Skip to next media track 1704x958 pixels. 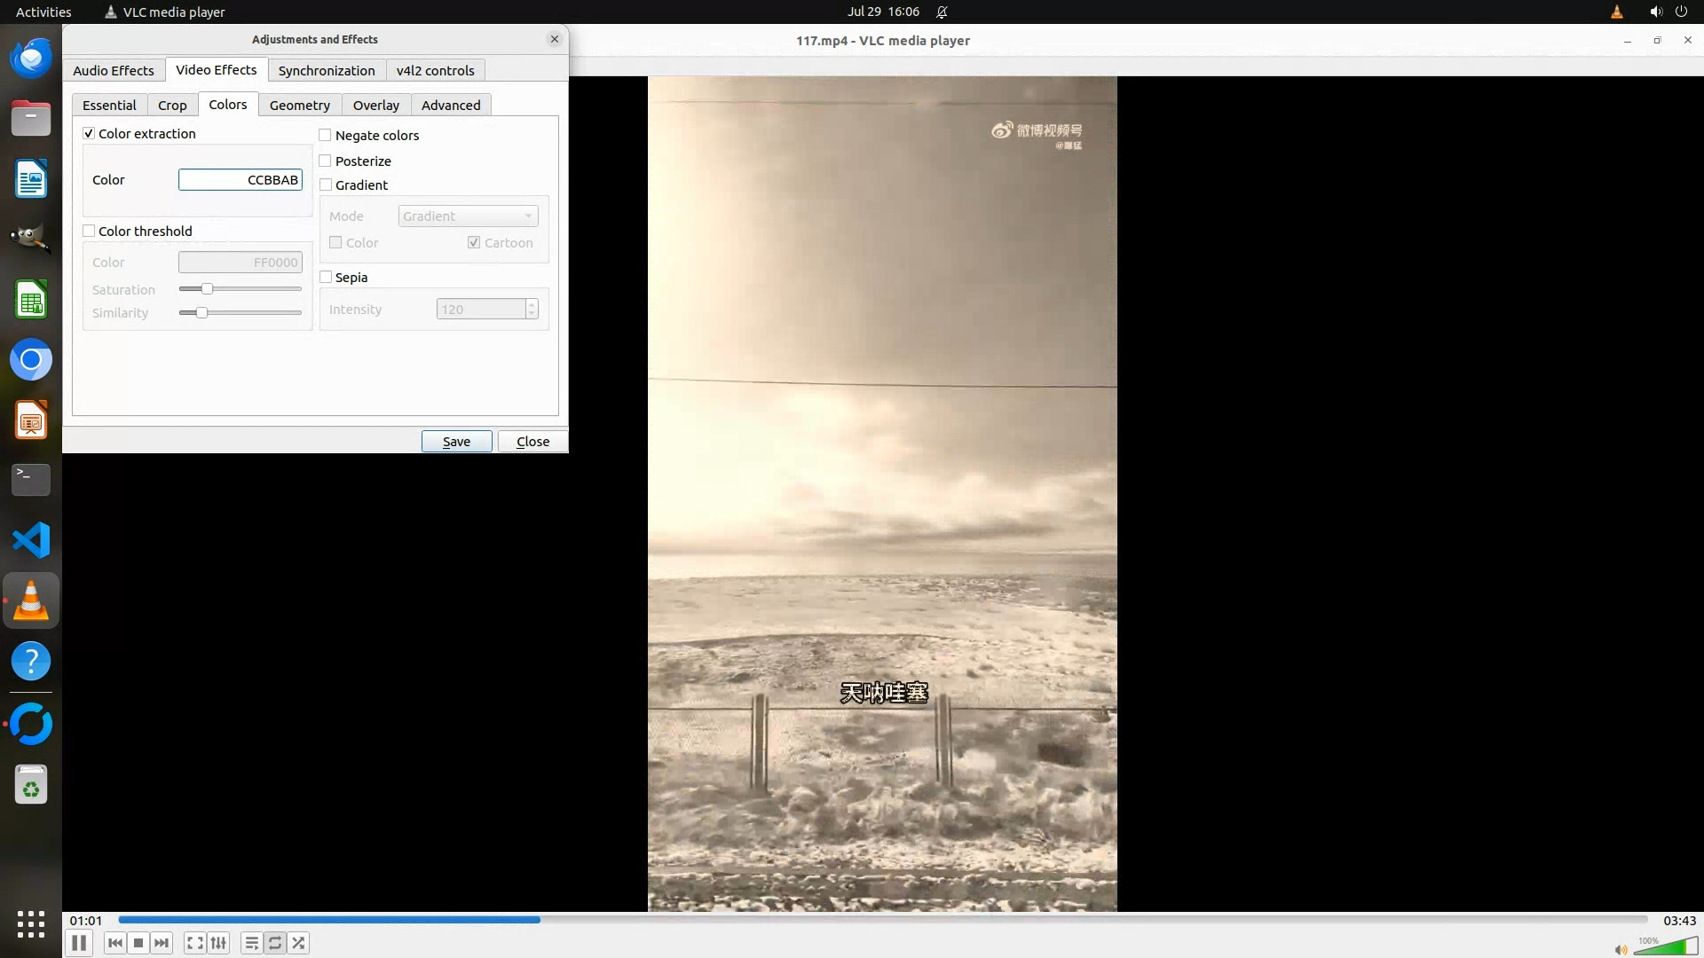(x=162, y=943)
